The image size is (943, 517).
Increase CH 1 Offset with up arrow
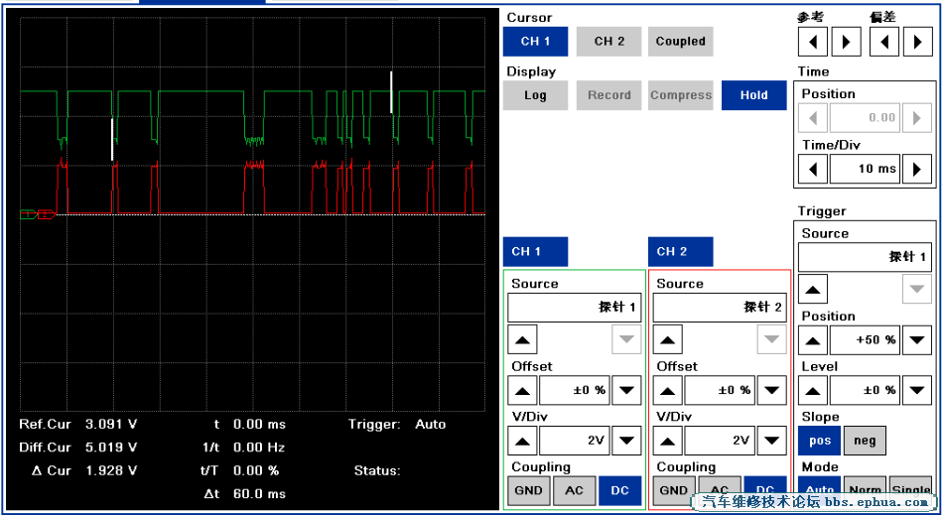[x=522, y=391]
